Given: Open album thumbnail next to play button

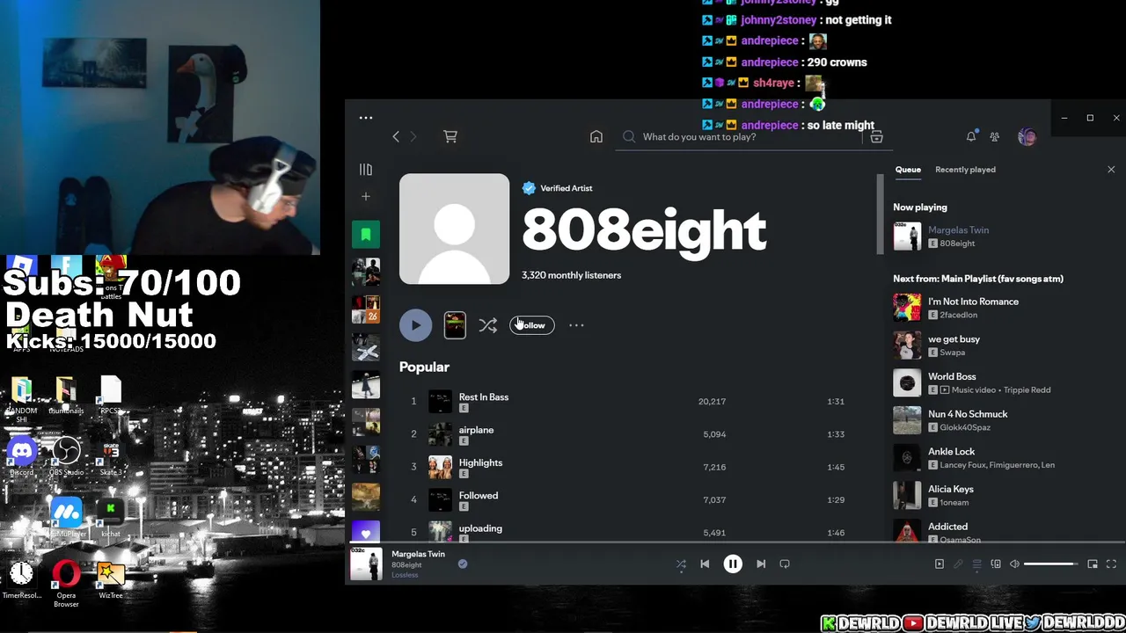Looking at the screenshot, I should pos(455,325).
